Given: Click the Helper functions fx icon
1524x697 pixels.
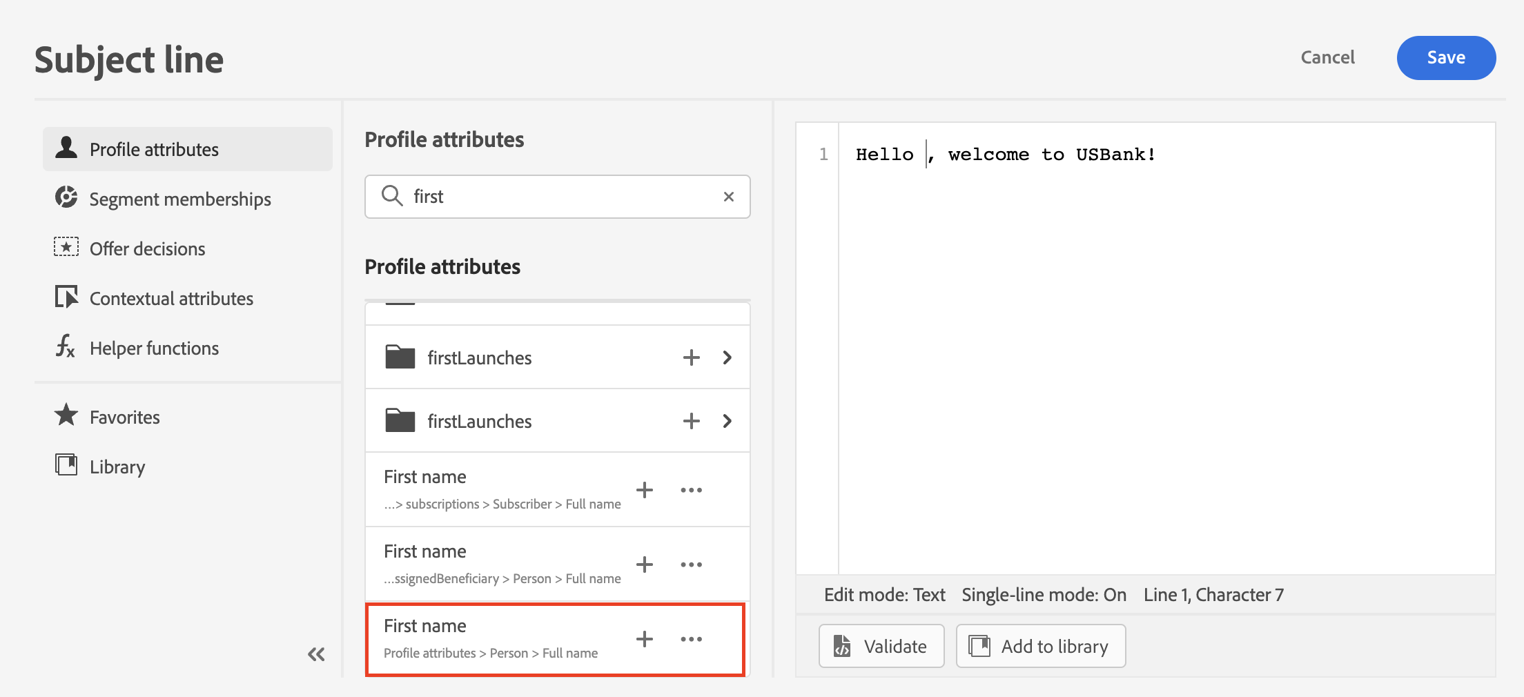Looking at the screenshot, I should (66, 346).
